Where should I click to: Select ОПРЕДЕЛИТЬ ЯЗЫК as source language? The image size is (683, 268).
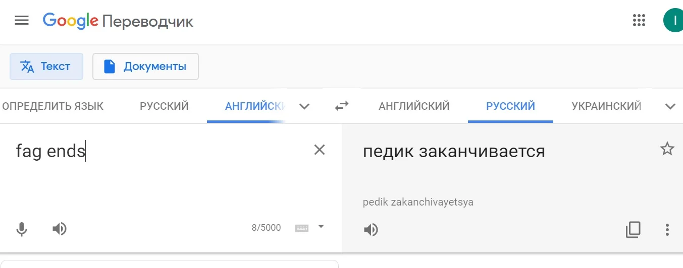pyautogui.click(x=53, y=106)
